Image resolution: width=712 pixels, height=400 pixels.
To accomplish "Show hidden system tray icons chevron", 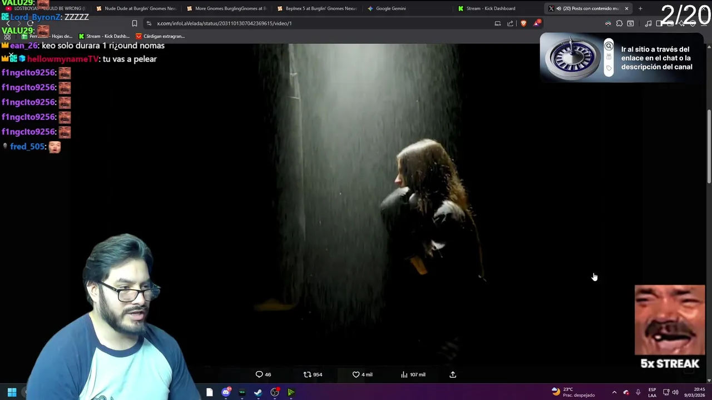I will pos(614,392).
